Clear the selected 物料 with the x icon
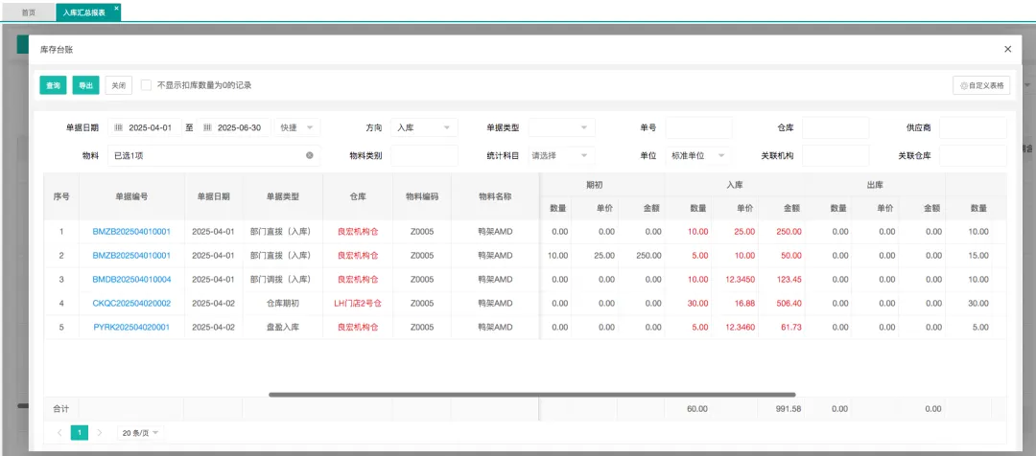The width and height of the screenshot is (1036, 456). 310,155
